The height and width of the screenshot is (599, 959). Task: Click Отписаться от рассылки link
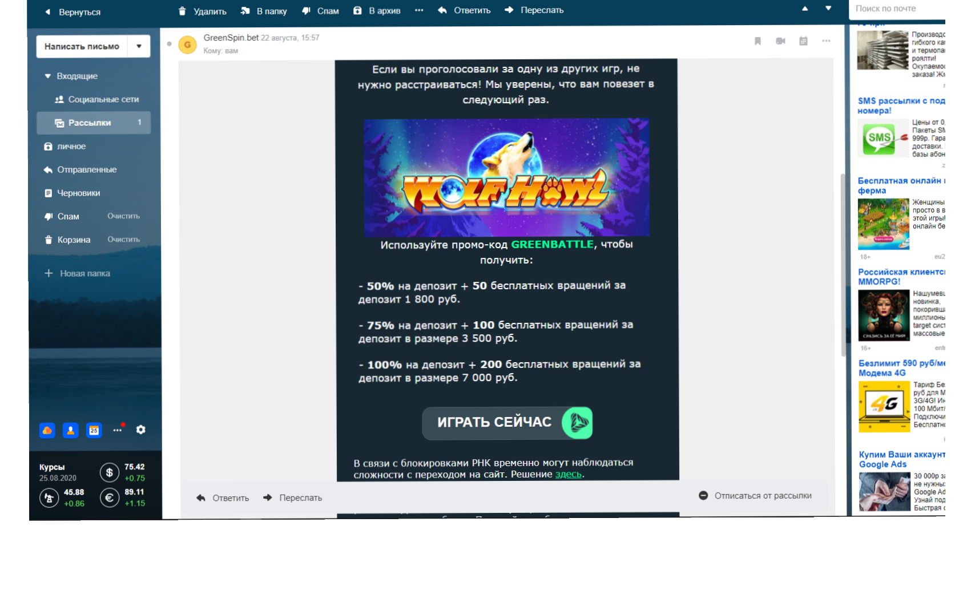point(762,496)
